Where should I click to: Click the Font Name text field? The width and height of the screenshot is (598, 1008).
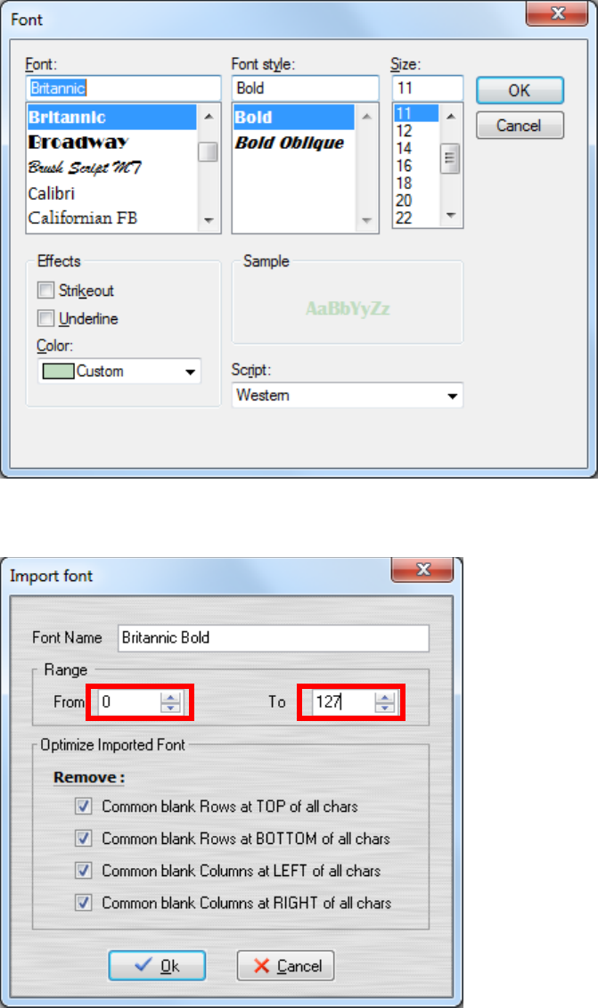274,638
